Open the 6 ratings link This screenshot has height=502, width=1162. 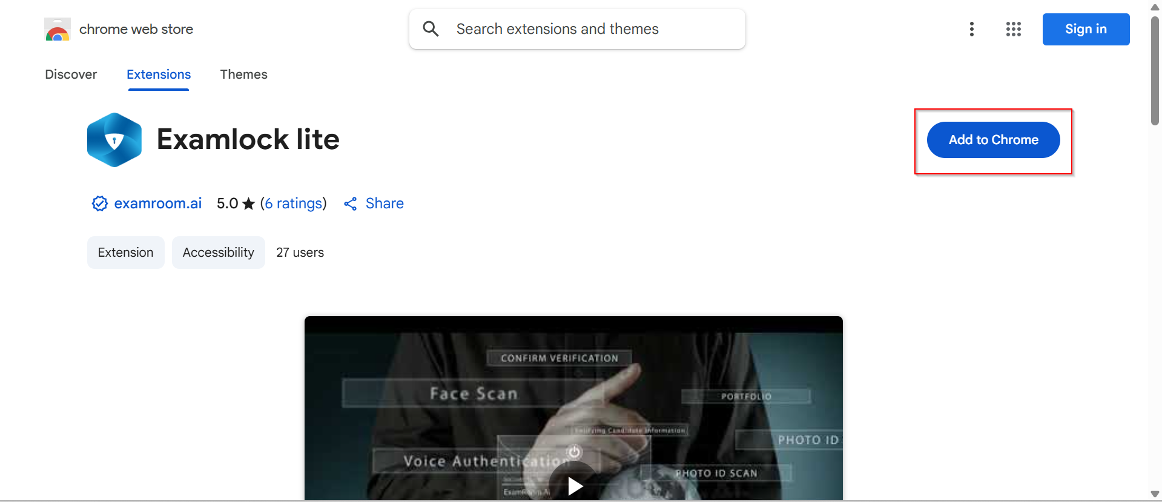294,203
